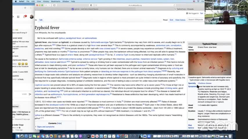Open the constipation link in the intro
The height and width of the screenshot is (139, 248).
coord(176,45)
